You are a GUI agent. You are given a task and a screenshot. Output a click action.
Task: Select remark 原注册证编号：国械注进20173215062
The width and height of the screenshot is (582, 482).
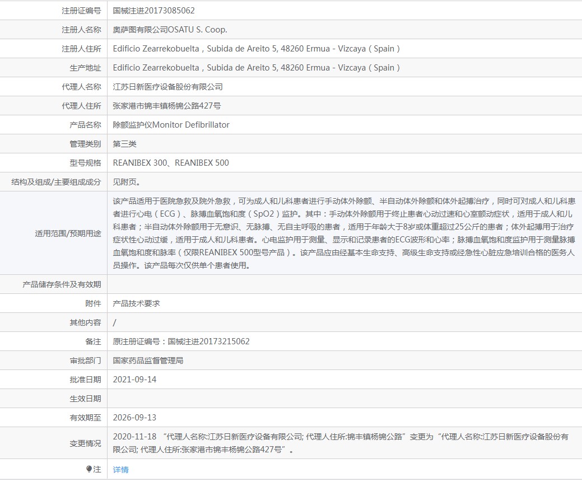181,341
